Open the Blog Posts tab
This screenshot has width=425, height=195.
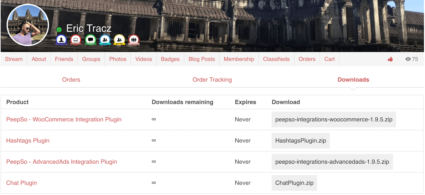point(202,59)
